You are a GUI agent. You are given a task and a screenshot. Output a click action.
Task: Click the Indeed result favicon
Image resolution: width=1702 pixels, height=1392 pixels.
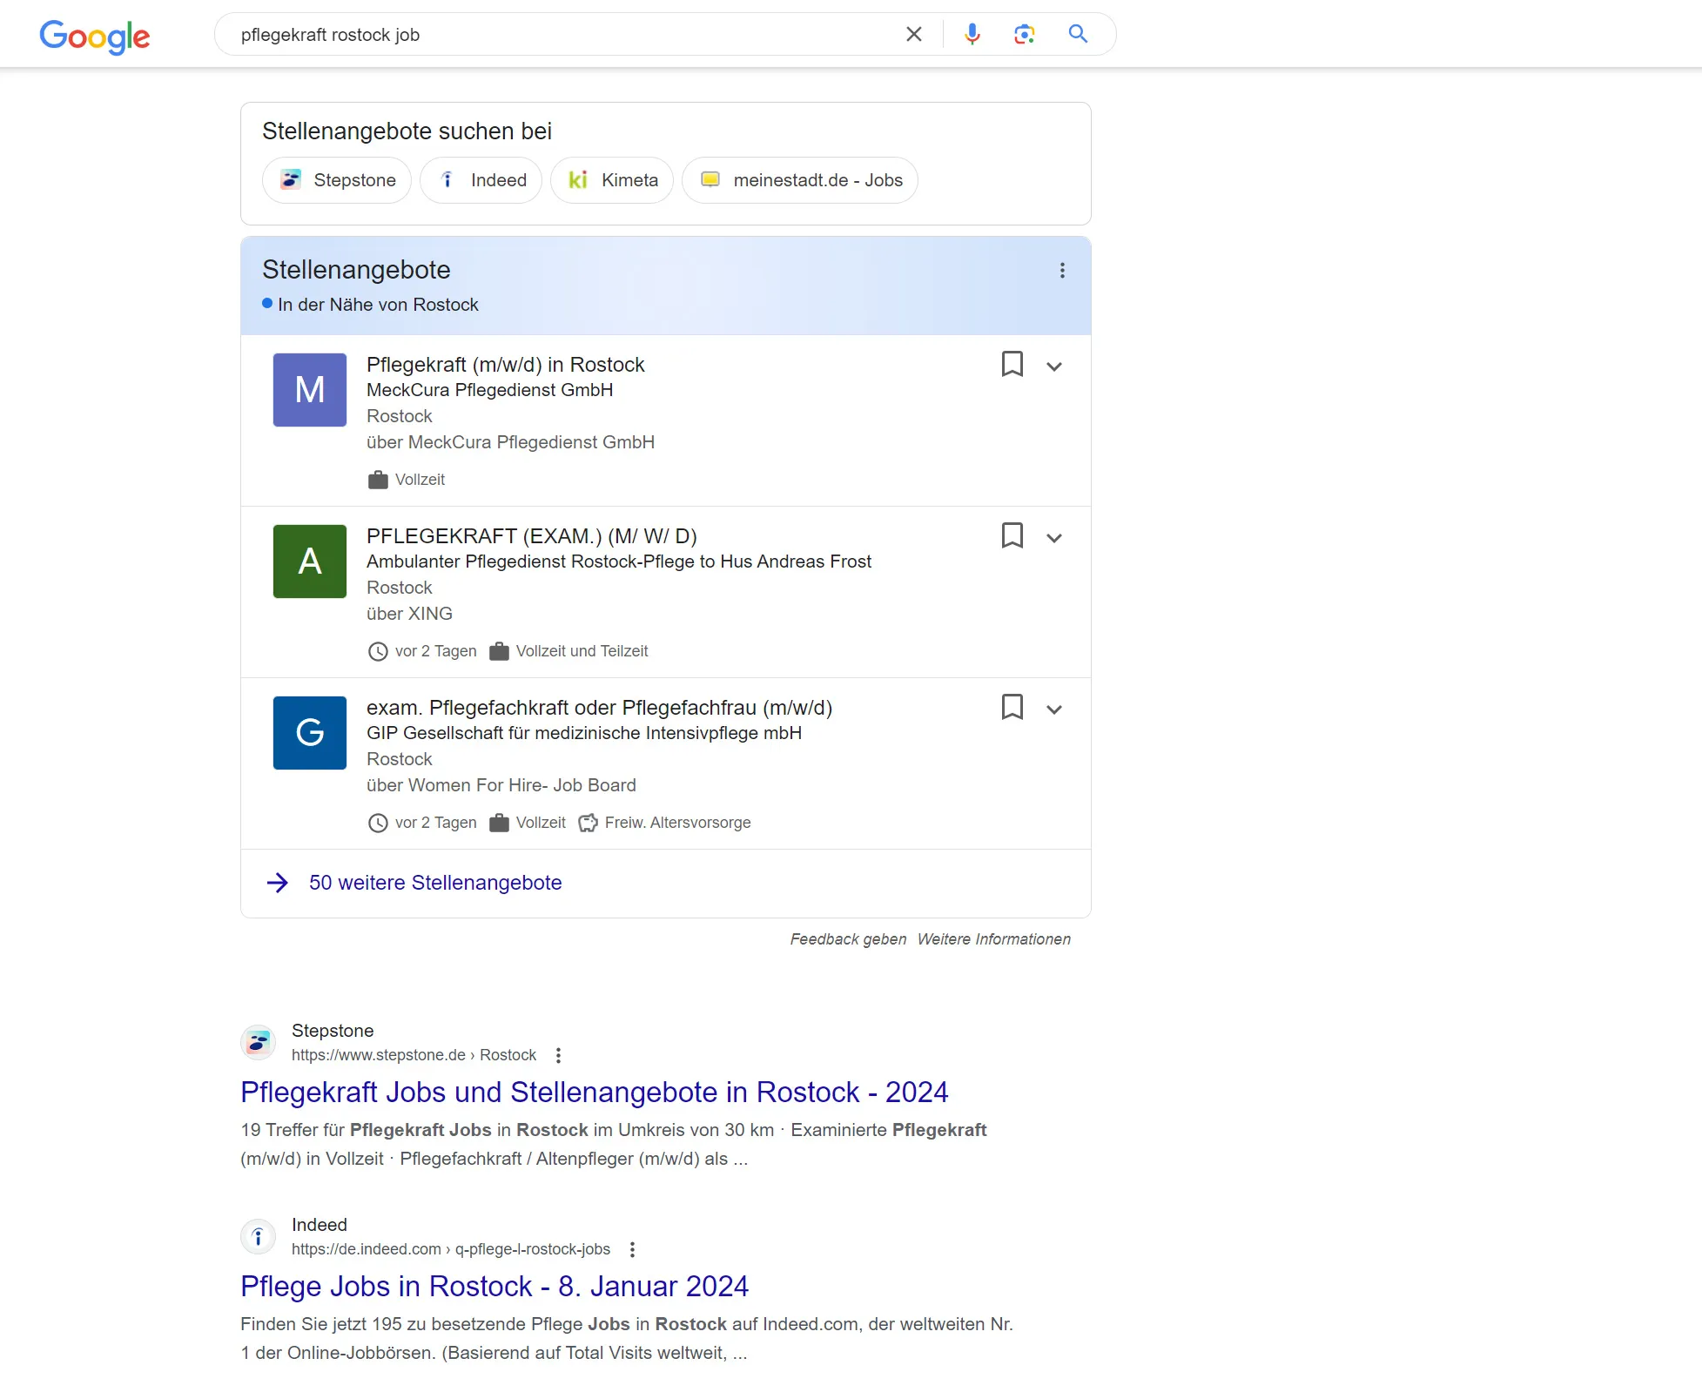259,1236
